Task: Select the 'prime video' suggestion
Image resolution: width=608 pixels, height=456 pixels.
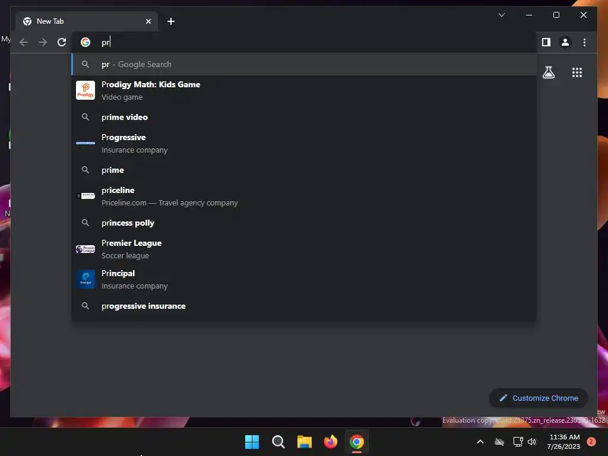Action: 304,117
